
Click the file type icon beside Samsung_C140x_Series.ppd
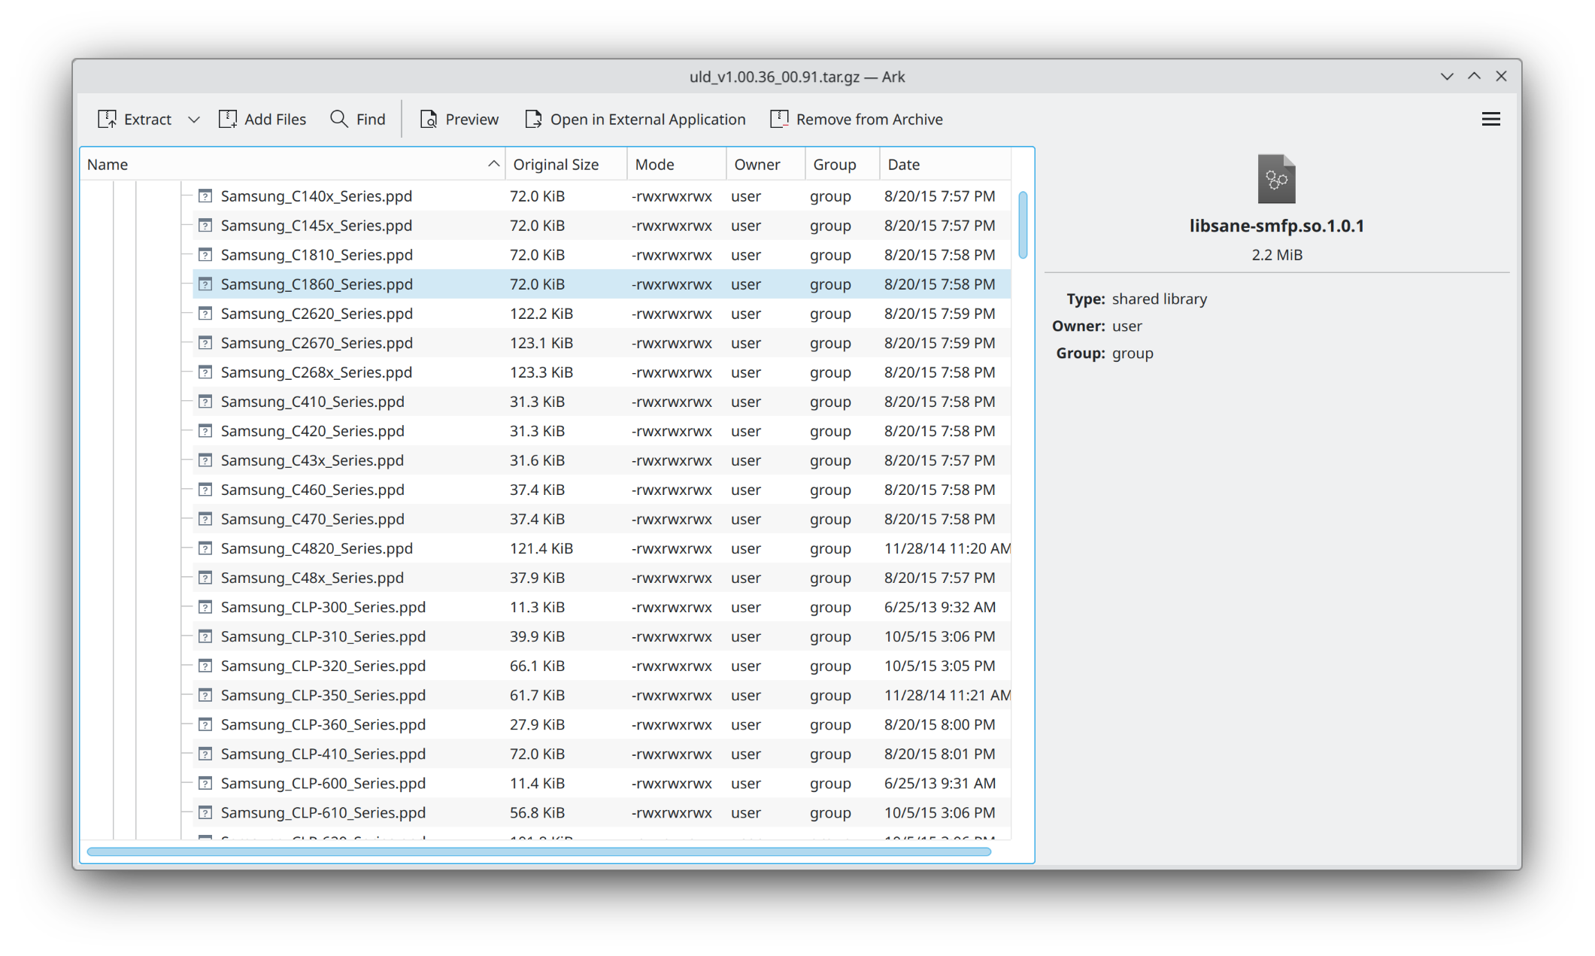click(206, 196)
